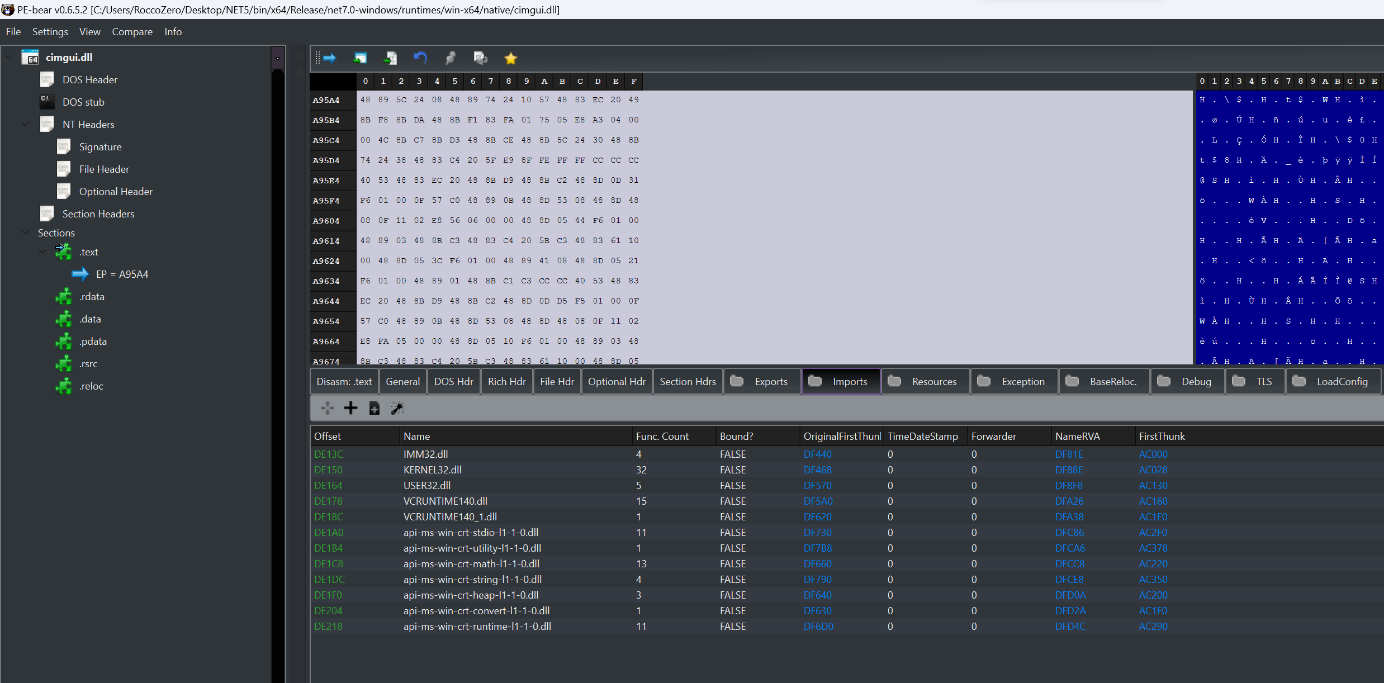Click the plus icon to add an import
This screenshot has width=1384, height=683.
click(x=351, y=409)
